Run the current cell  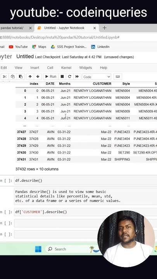click(x=51, y=77)
